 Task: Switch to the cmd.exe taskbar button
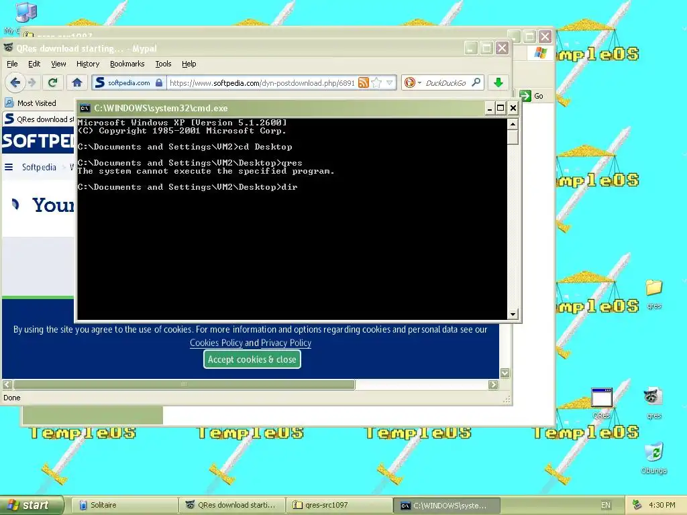[447, 506]
